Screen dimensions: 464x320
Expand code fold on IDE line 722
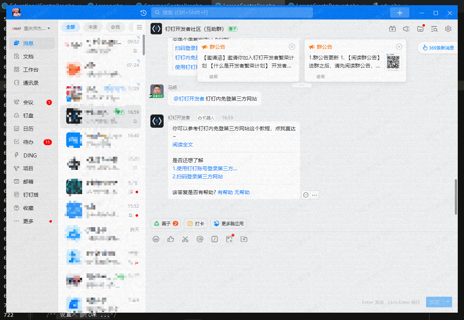click(30, 315)
